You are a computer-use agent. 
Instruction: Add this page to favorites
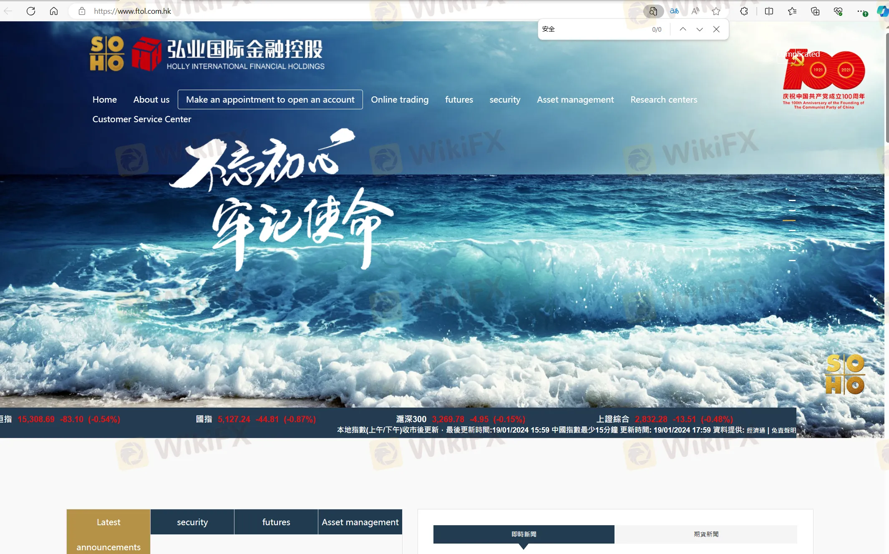pos(716,11)
